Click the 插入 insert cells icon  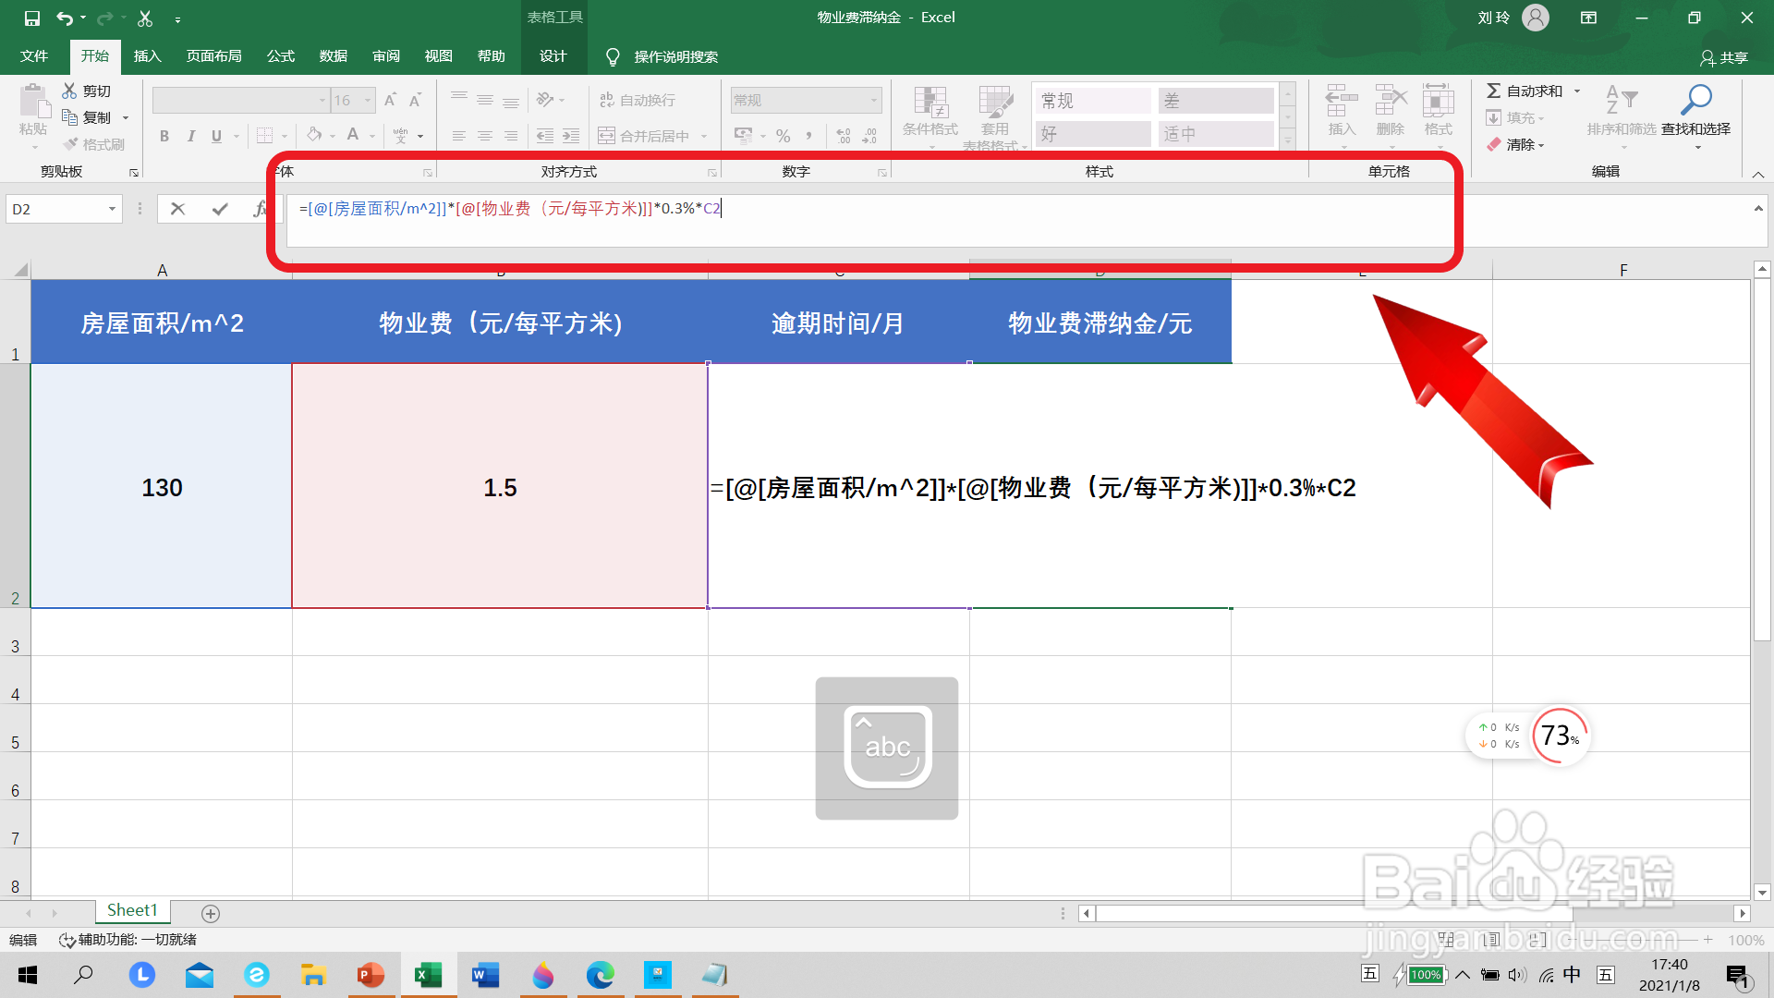pos(1342,101)
